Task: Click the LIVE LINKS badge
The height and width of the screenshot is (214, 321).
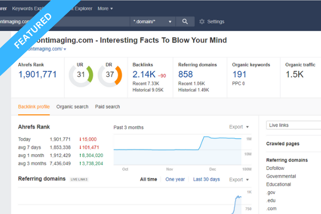Action: [x=78, y=179]
